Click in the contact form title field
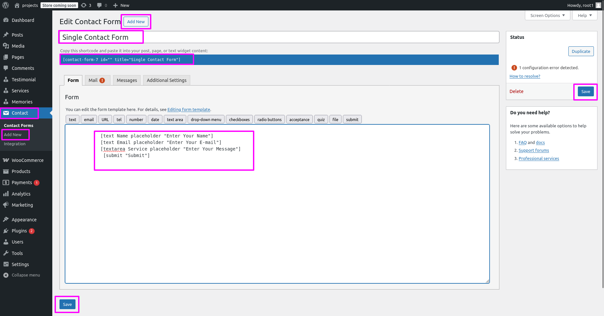 (x=278, y=37)
